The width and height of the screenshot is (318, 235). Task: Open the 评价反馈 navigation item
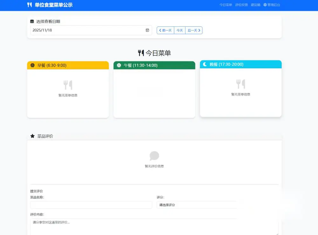pyautogui.click(x=241, y=5)
